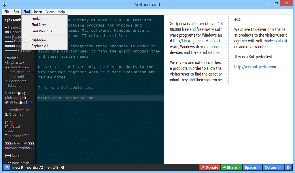This screenshot has height=173, width=295.
Task: Close the Softpedia.md window
Action: coord(287,3)
